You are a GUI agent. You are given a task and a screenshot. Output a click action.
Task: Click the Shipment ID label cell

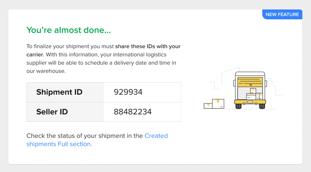(59, 92)
